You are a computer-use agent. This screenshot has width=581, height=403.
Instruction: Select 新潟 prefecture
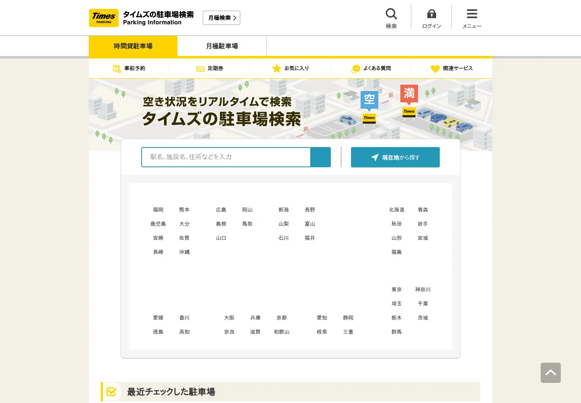click(x=284, y=210)
